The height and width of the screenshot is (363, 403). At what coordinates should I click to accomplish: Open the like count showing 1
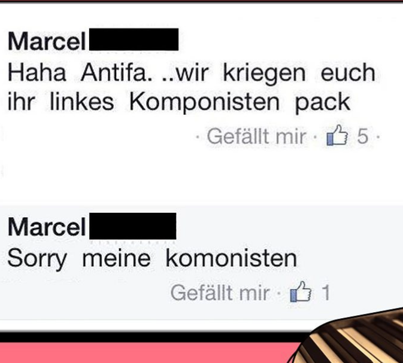click(x=326, y=292)
